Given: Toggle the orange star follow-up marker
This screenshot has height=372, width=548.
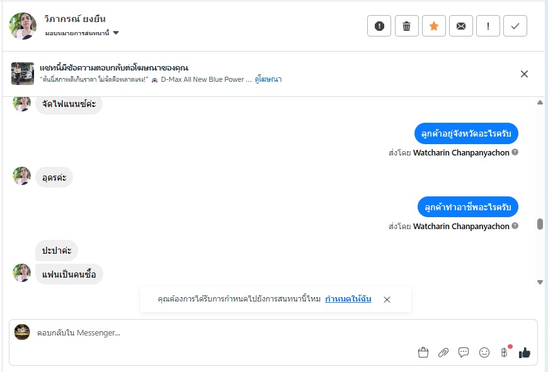Looking at the screenshot, I should coord(433,26).
